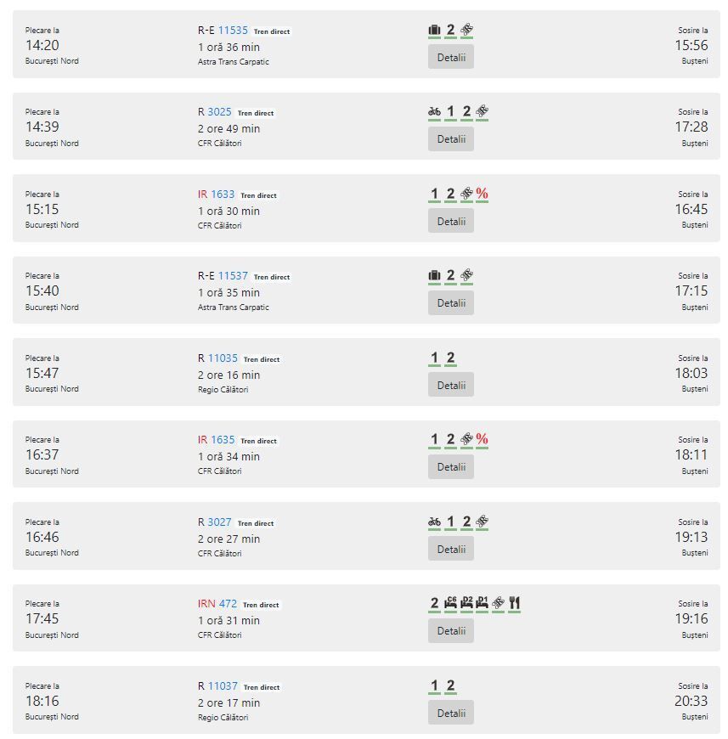Click red percent discount icon on IR 1633
The height and width of the screenshot is (739, 728).
pos(482,194)
